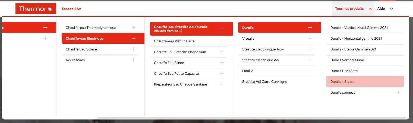Open the Espace SAV link
This screenshot has height=123, width=413.
(71, 9)
